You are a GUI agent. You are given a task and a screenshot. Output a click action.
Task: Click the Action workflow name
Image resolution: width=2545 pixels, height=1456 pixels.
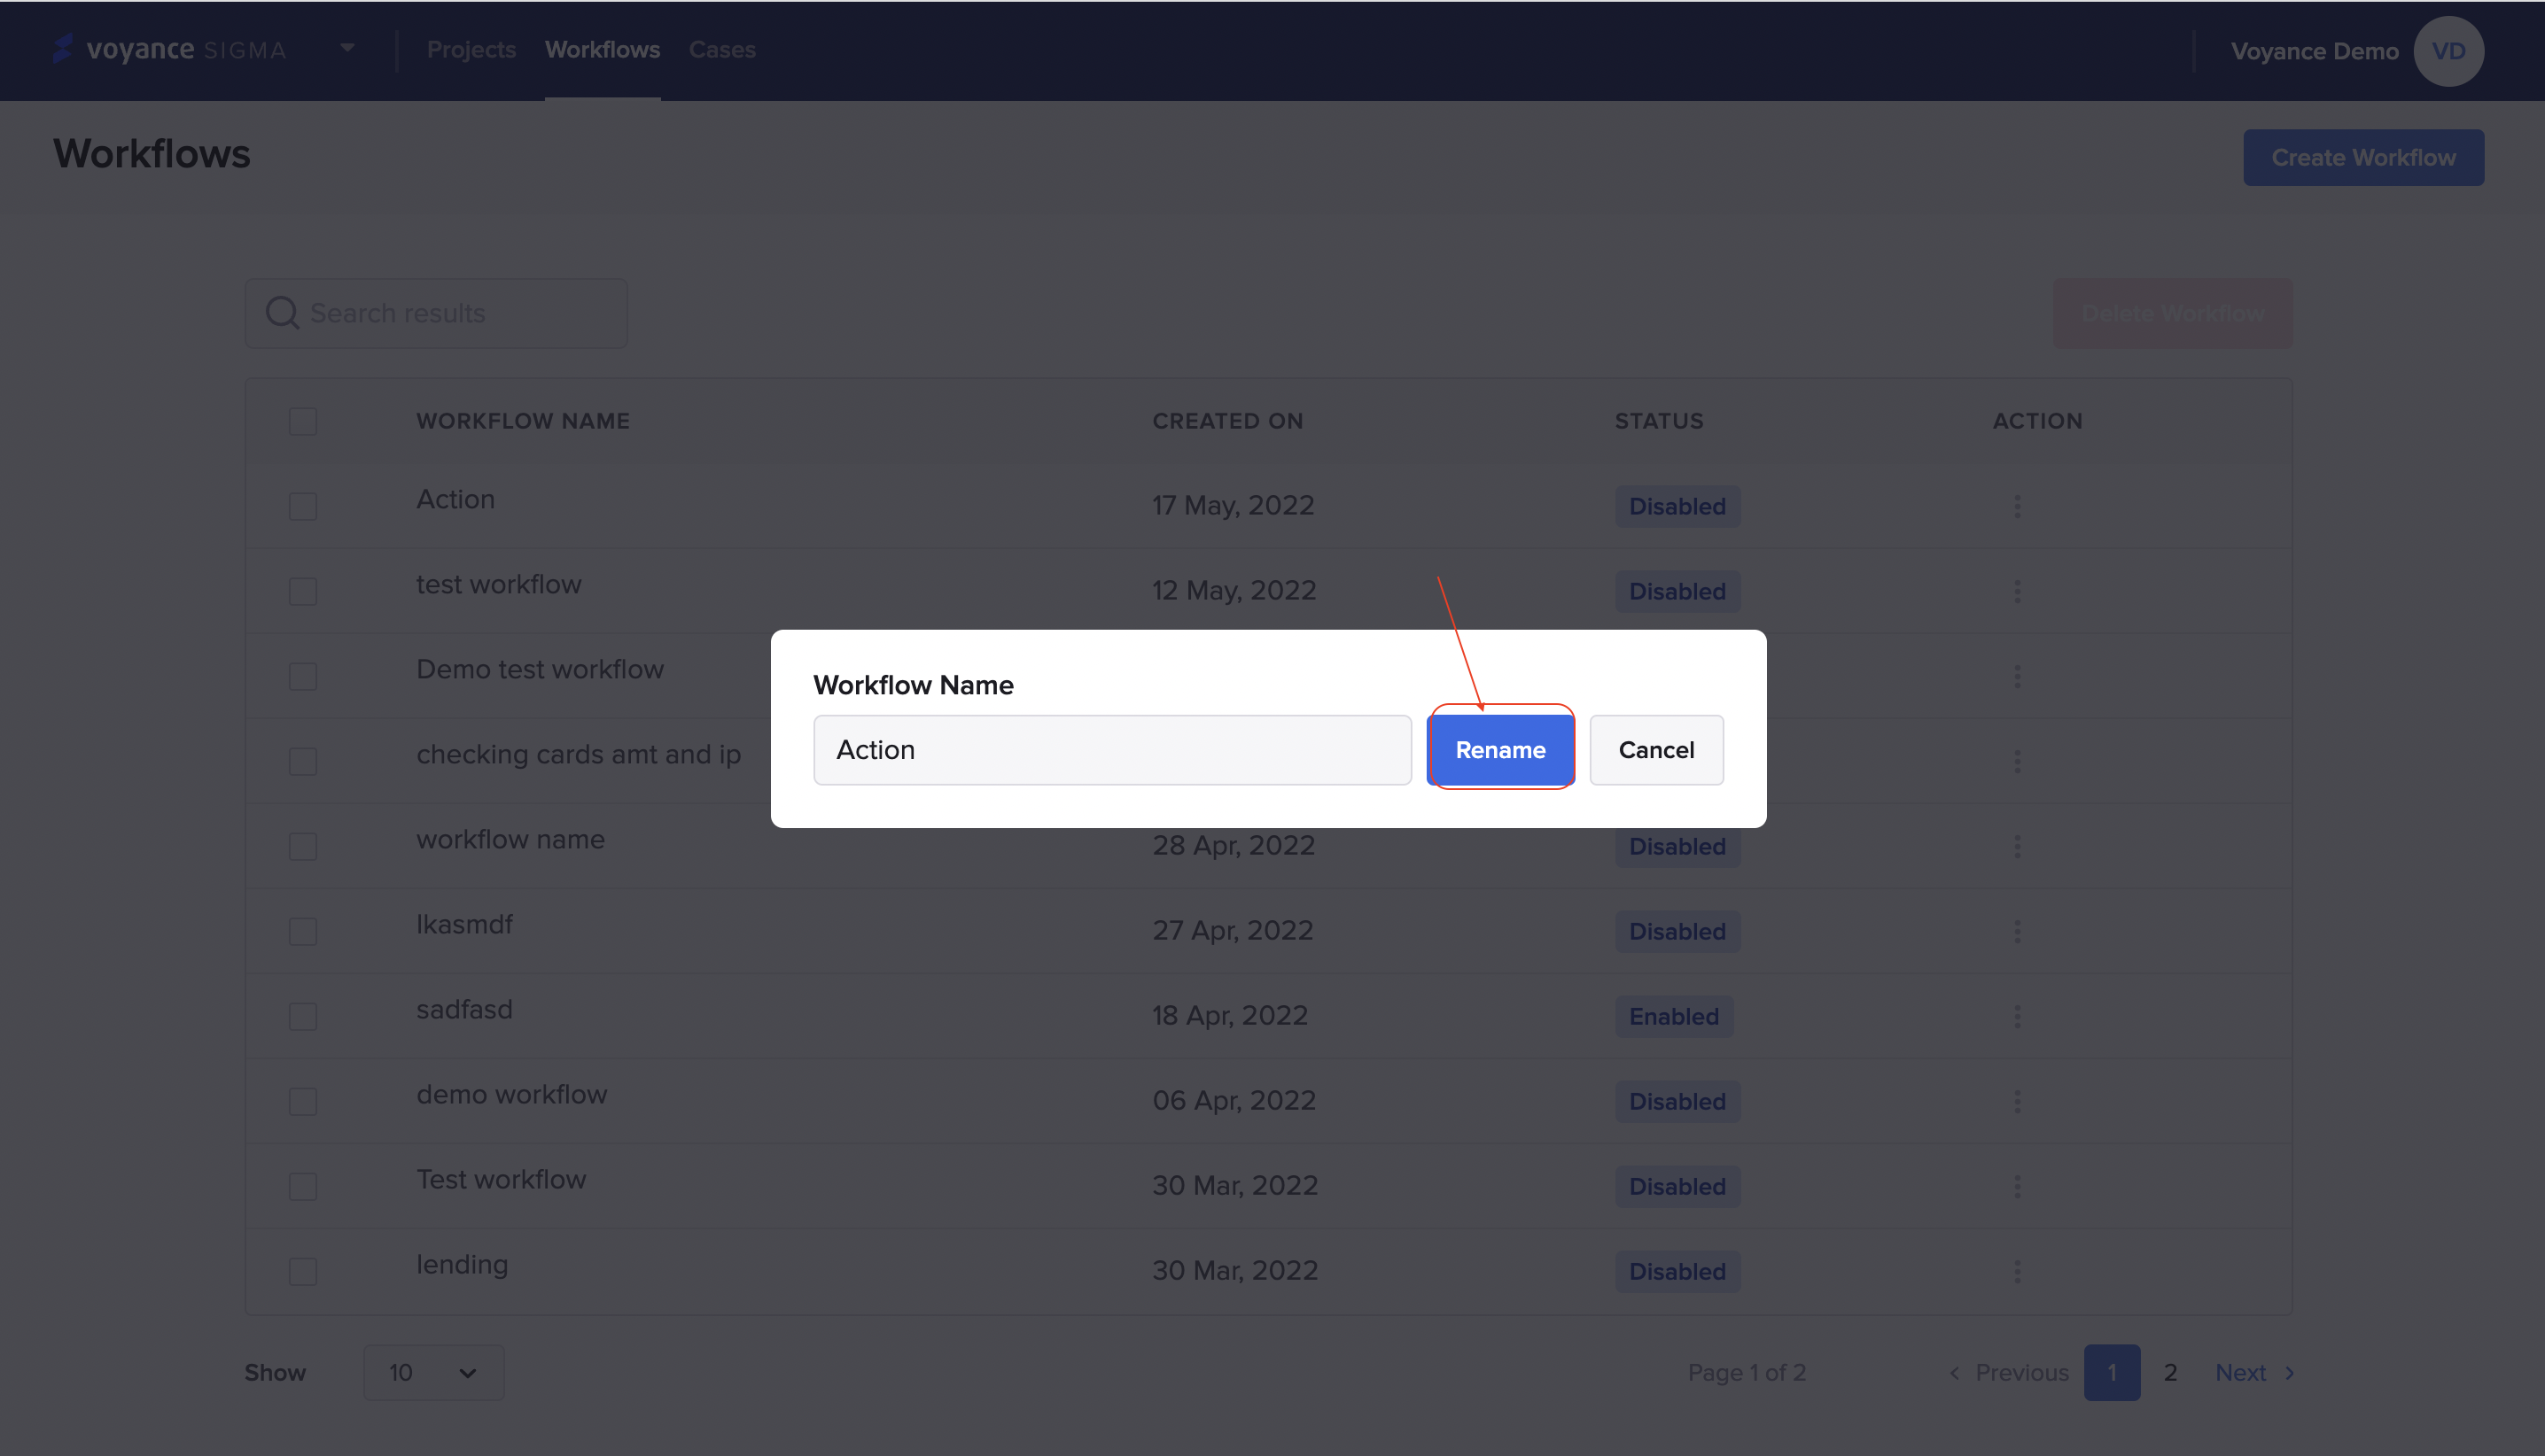tap(455, 499)
